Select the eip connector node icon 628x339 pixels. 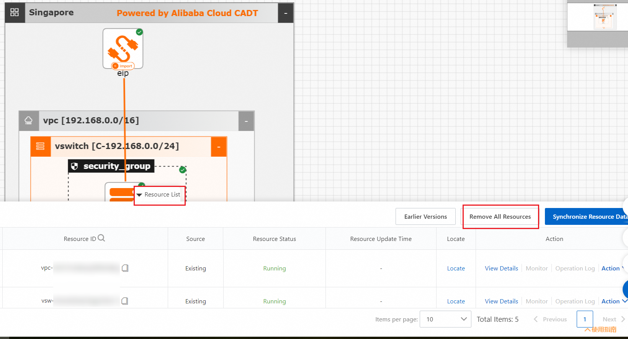(123, 49)
